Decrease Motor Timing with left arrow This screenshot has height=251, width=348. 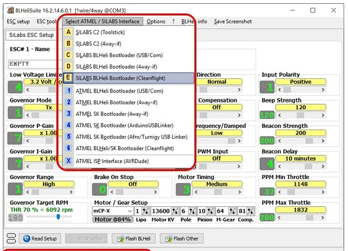[x=196, y=192]
